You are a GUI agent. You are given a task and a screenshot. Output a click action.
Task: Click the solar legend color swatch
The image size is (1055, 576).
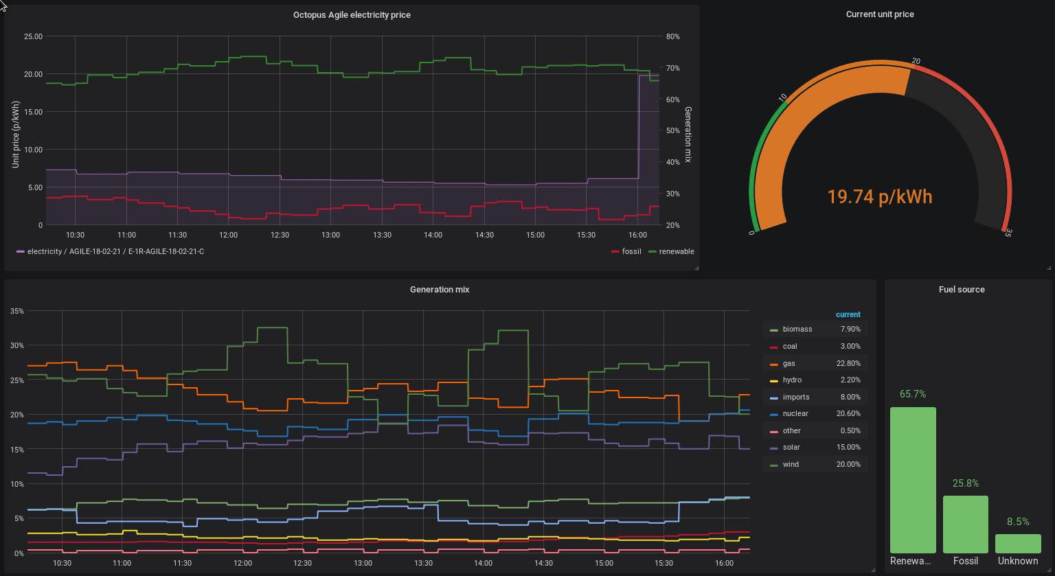774,448
